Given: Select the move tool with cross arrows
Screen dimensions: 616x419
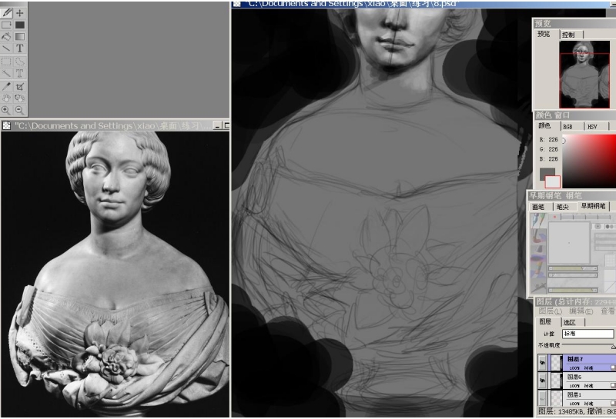Looking at the screenshot, I should coord(20,13).
